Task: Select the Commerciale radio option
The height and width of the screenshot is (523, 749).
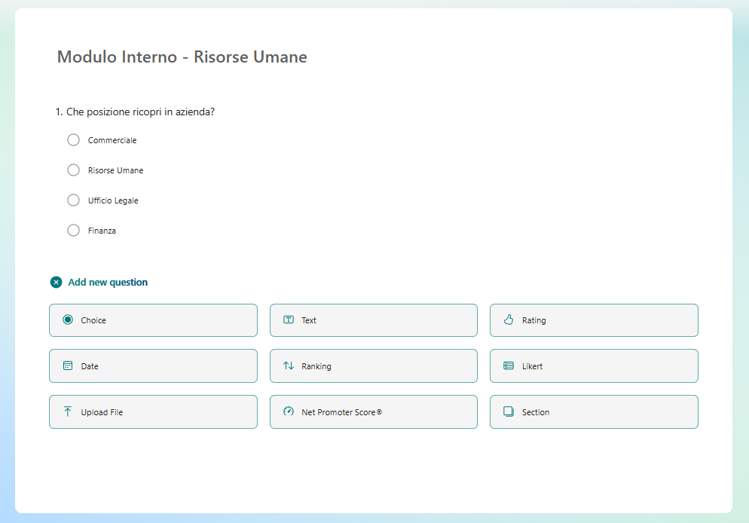Action: click(73, 139)
